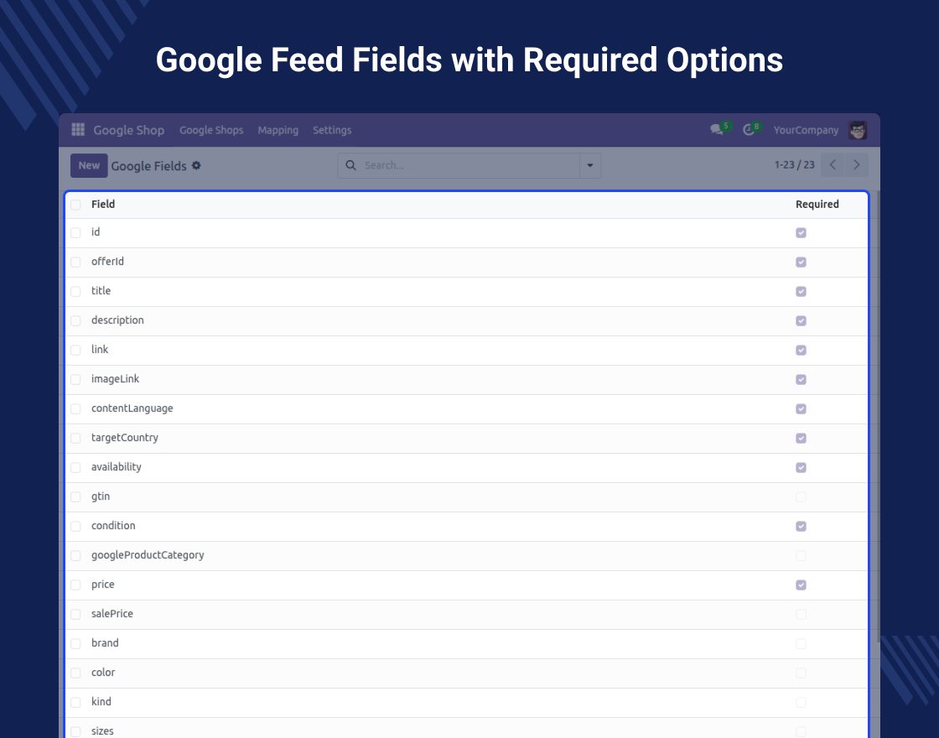Select the title row checkbox

[x=75, y=292]
